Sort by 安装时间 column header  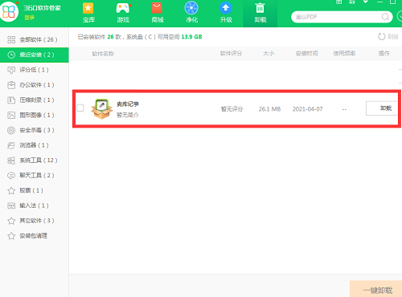(x=306, y=54)
